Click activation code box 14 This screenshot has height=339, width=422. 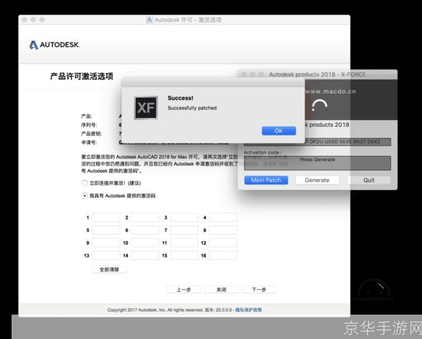click(x=145, y=256)
